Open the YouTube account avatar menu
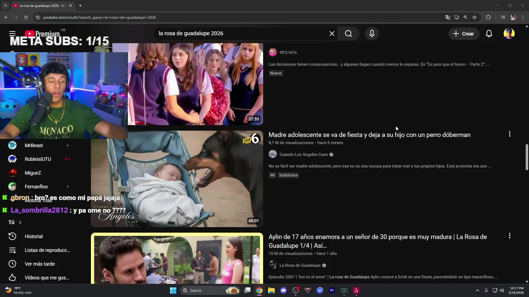This screenshot has width=529, height=297. 509,34
